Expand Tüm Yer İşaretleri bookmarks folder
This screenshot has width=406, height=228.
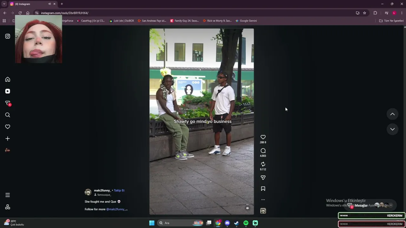tap(391, 21)
